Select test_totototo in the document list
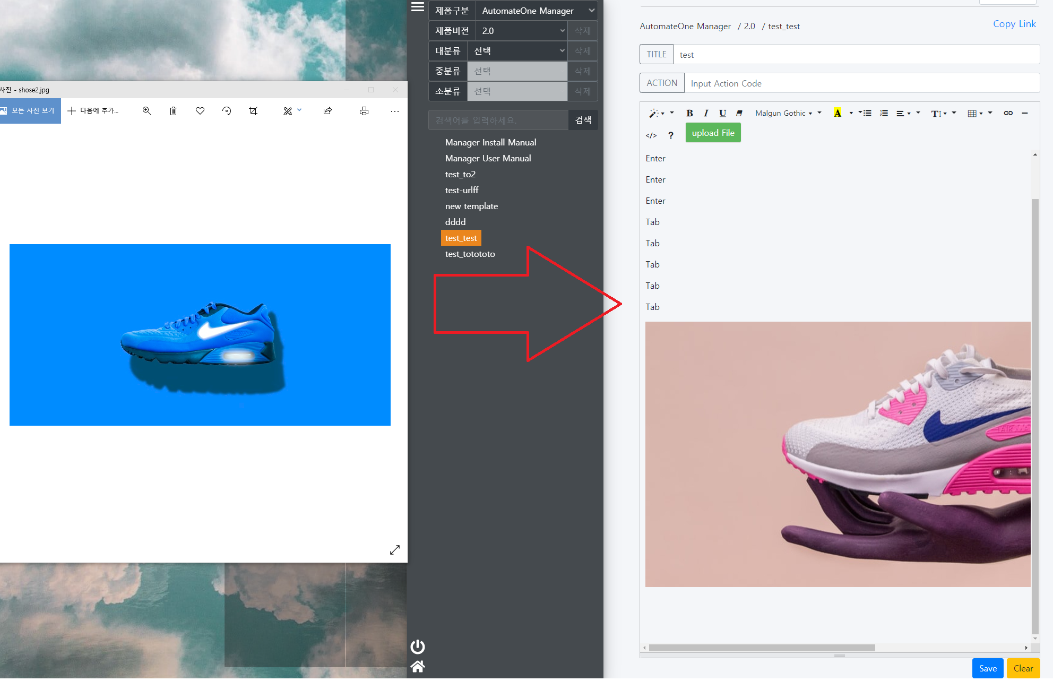The image size is (1053, 681). (470, 254)
